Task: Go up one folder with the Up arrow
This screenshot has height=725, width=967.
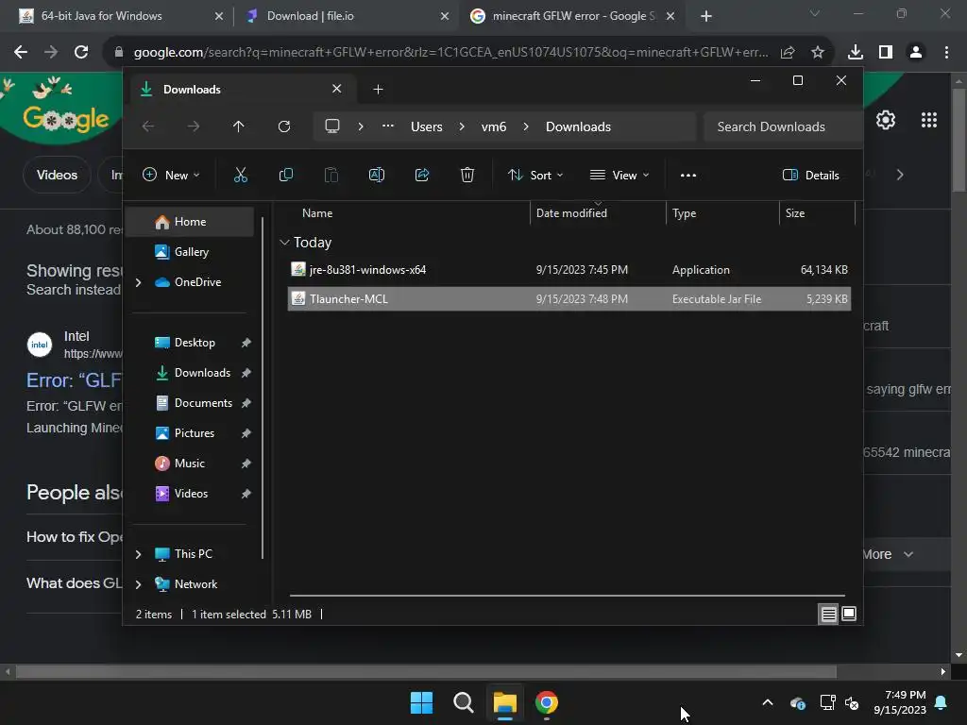Action: coord(239,126)
